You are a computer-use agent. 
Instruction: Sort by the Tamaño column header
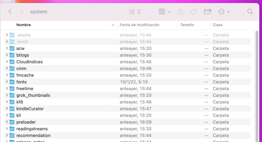pyautogui.click(x=187, y=25)
